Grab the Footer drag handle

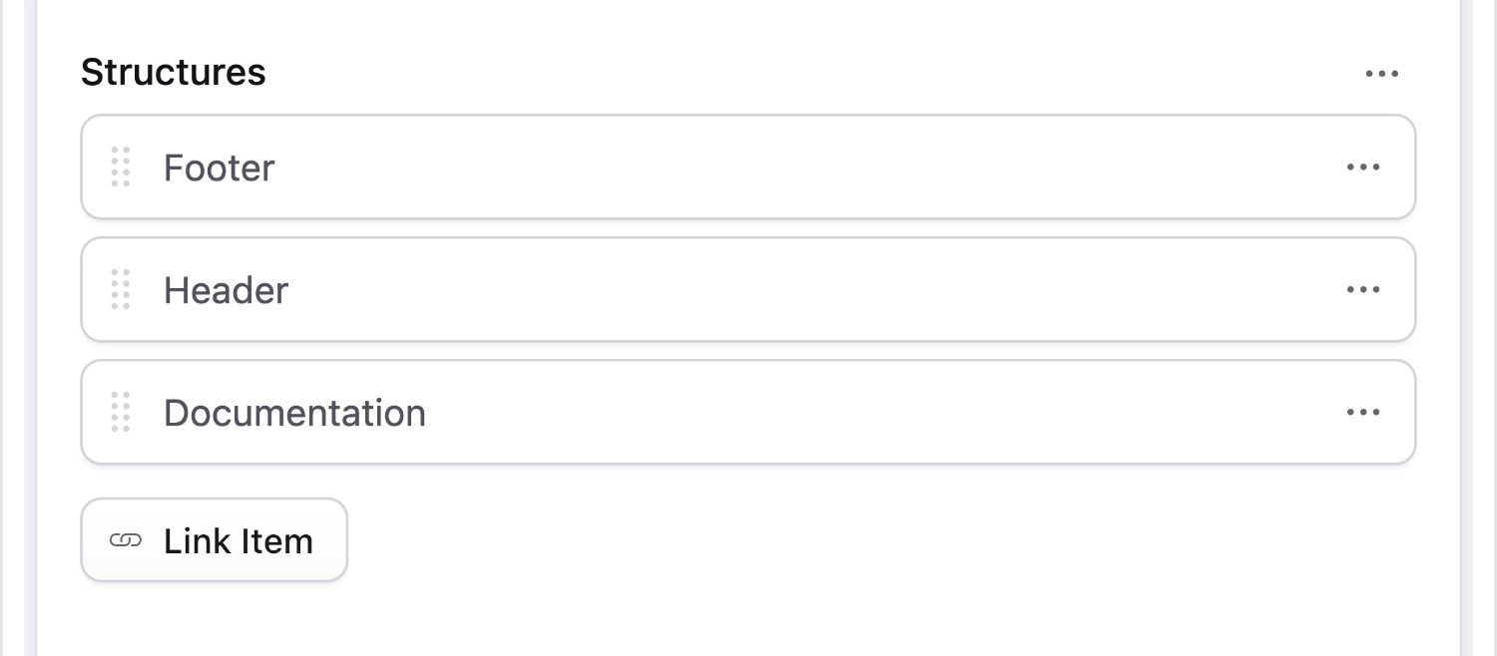click(121, 167)
